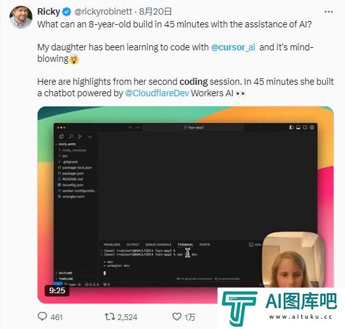Open the @cursor_ai mention link

[x=233, y=47]
